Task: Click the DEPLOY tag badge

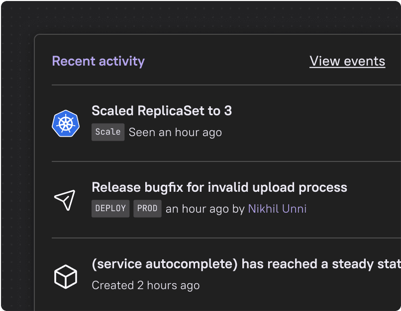Action: [110, 209]
